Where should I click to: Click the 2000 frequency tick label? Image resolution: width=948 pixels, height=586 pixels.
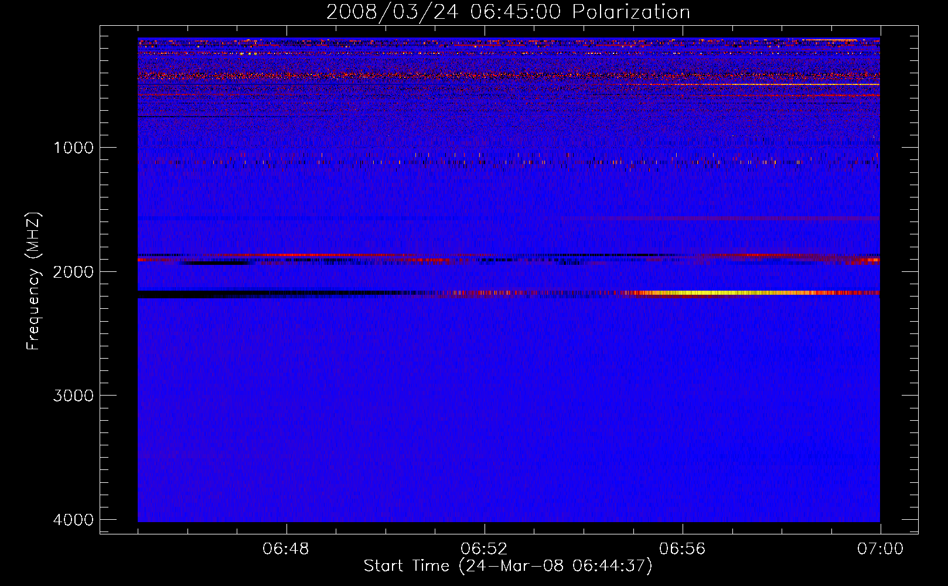click(73, 272)
